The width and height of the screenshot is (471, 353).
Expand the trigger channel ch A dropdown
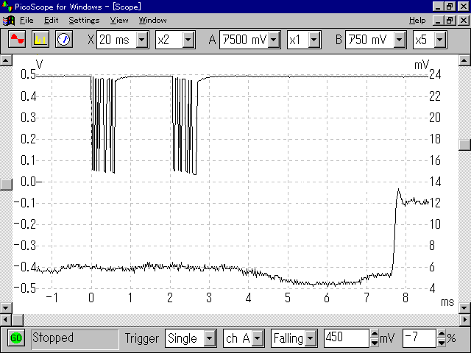tap(258, 338)
